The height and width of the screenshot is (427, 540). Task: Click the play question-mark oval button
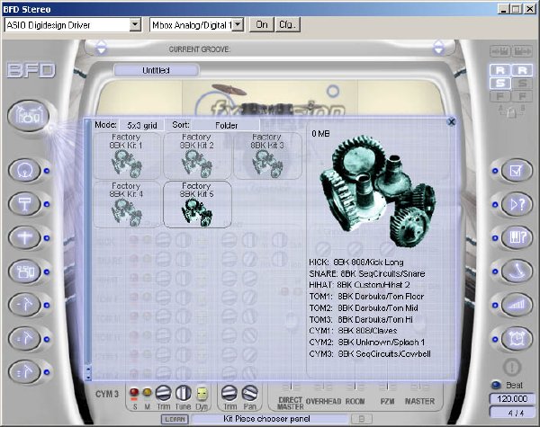tap(517, 204)
